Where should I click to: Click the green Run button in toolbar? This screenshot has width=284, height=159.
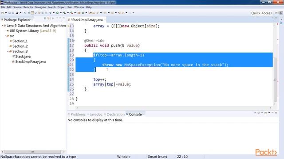(57, 13)
